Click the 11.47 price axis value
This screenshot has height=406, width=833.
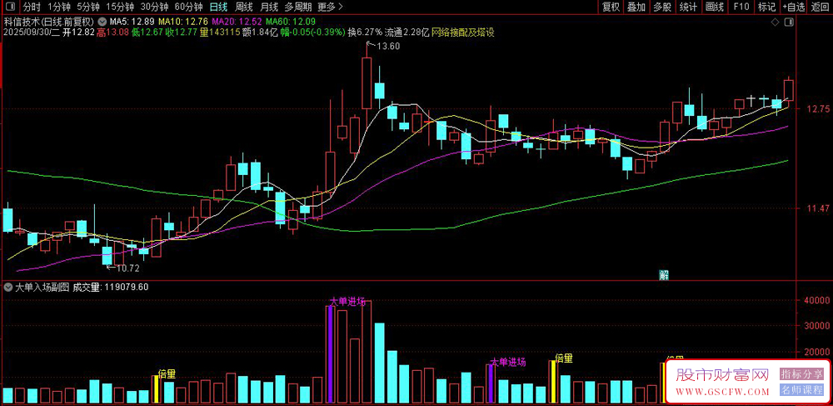click(819, 209)
